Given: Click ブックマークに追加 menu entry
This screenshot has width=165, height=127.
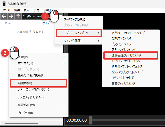Looking at the screenshot, I should coord(74,19).
